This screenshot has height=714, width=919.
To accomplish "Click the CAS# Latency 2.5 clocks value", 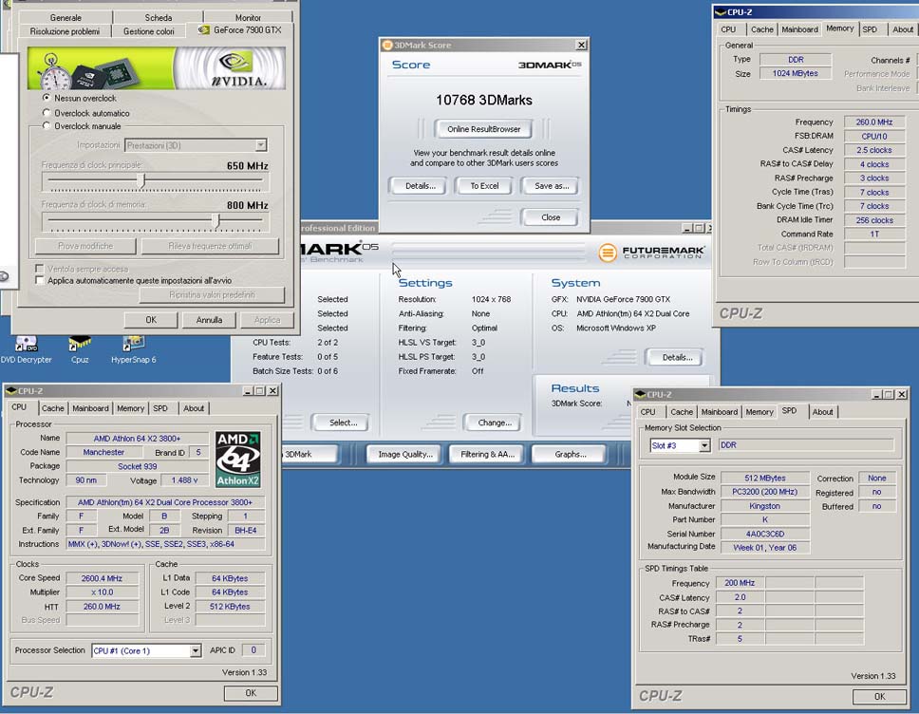I will click(873, 150).
